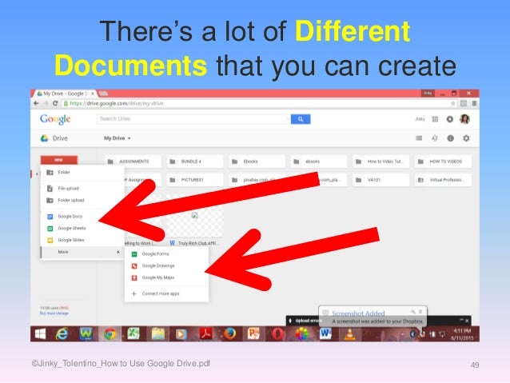Open the Chrome hamburger menu
The image size is (510, 383).
click(475, 103)
